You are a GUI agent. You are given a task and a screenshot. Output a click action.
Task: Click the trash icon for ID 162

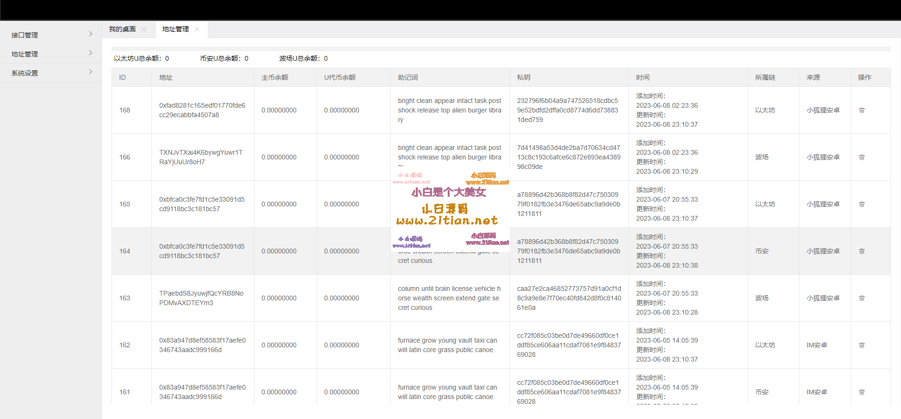[x=862, y=345]
